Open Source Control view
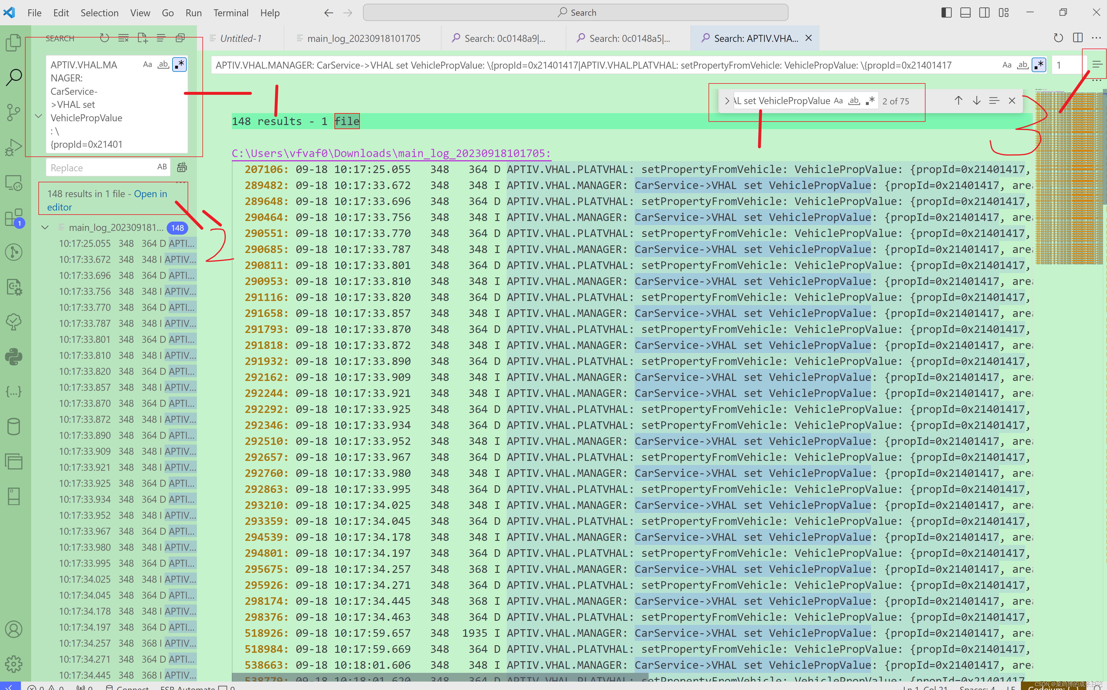The height and width of the screenshot is (690, 1107). (14, 112)
